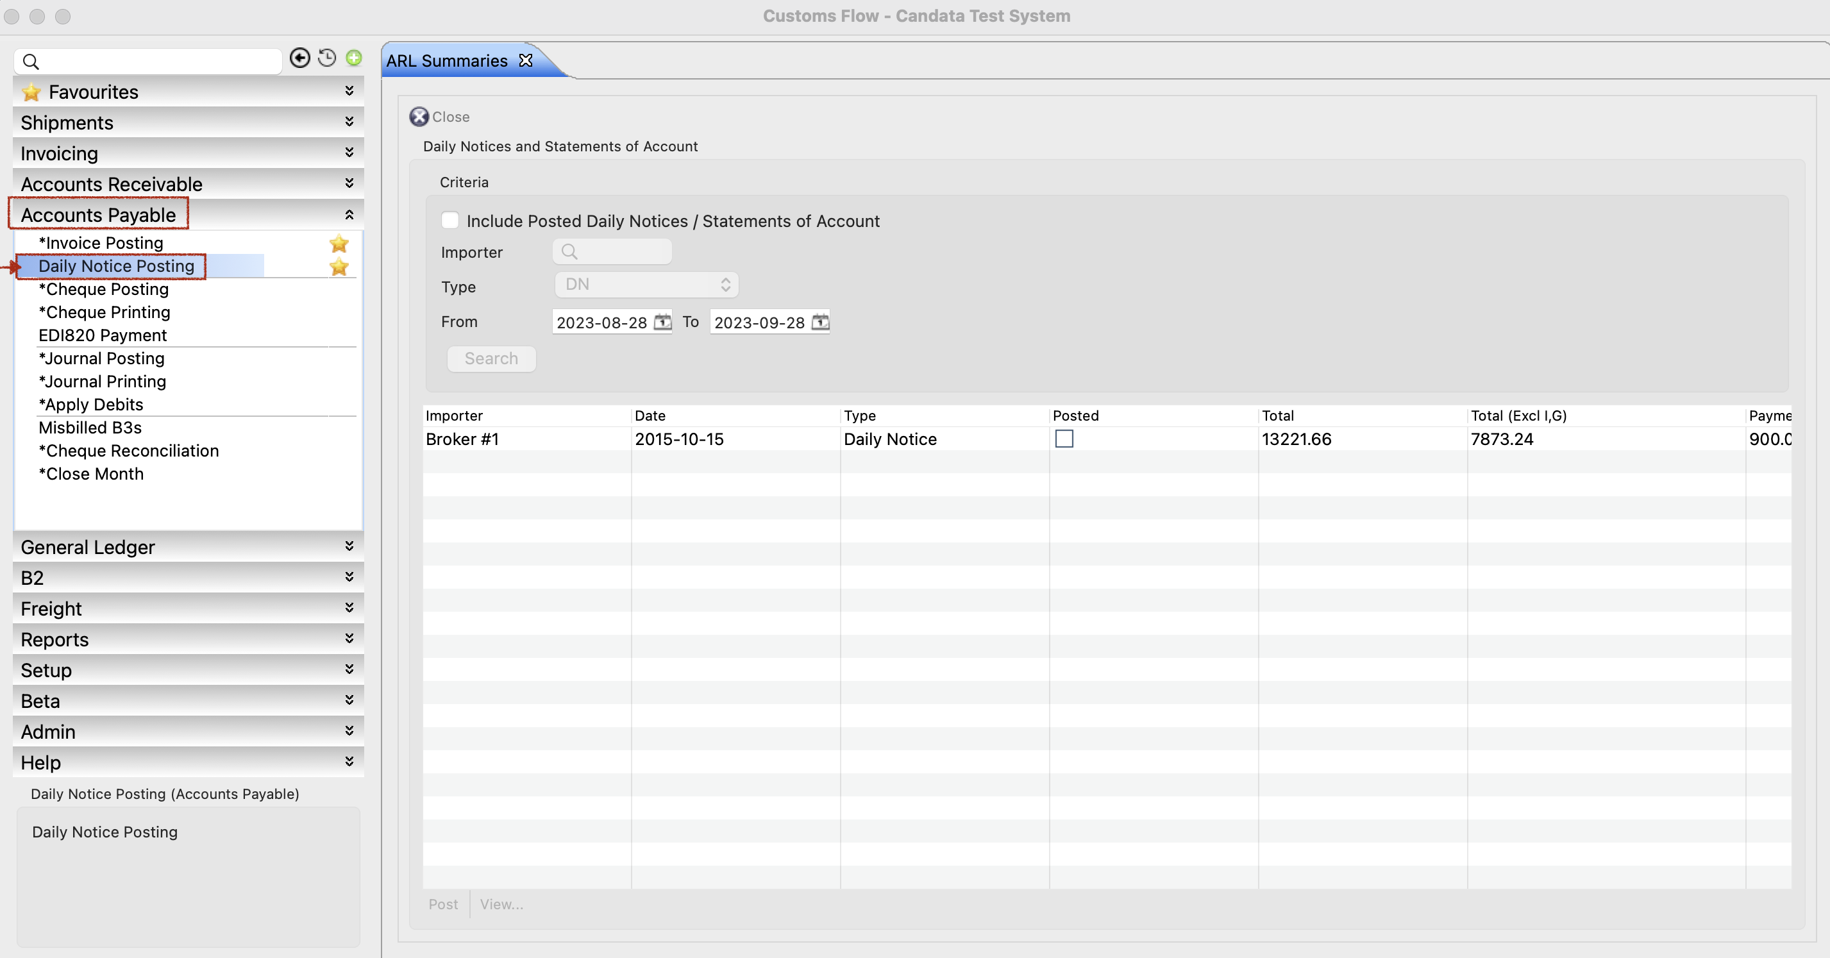The width and height of the screenshot is (1830, 958).
Task: Expand the Freight section
Action: point(349,608)
